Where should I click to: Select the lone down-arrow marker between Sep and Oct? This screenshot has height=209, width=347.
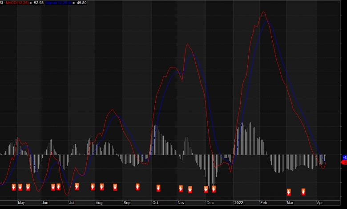137,187
